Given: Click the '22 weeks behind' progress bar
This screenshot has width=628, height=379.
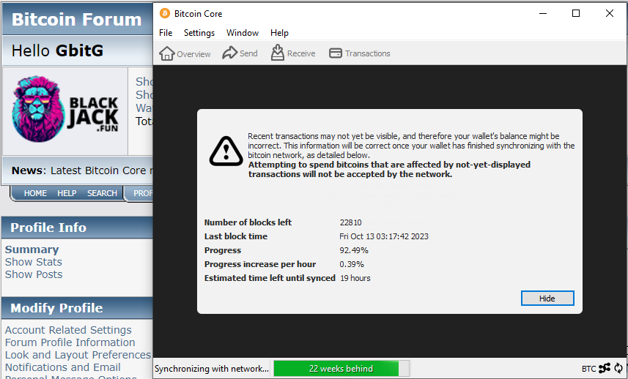Looking at the screenshot, I should [x=341, y=369].
